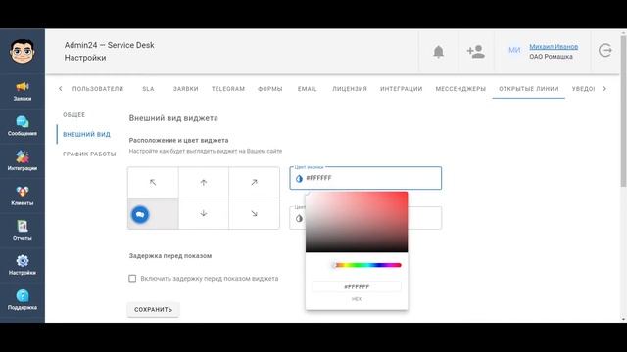Viewport: 627px width, 352px height.
Task: Click the HEX value field in color picker
Action: (357, 286)
